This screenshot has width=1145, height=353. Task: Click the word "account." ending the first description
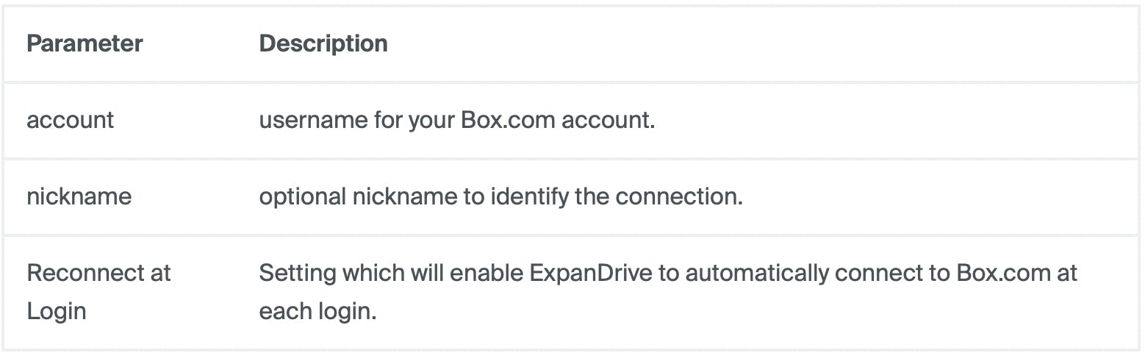coord(608,120)
